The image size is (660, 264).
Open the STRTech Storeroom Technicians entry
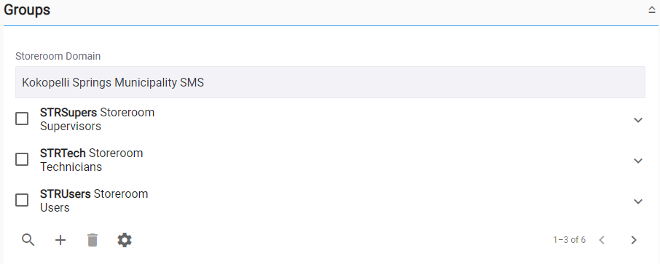click(92, 160)
